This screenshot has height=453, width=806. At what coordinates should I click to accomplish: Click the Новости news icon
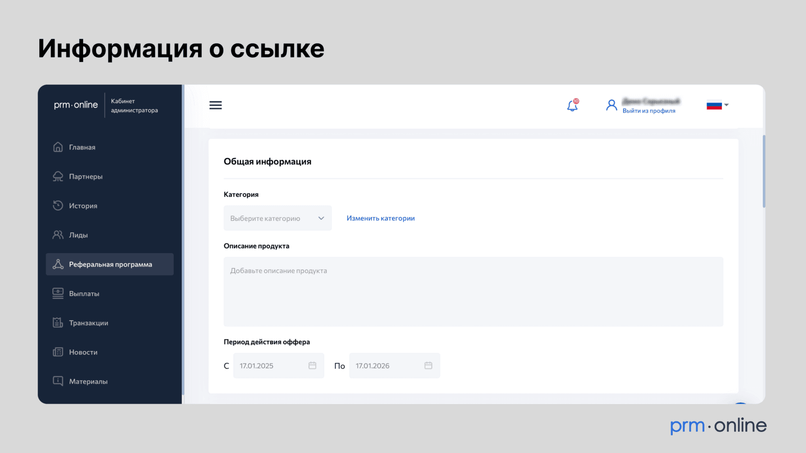tap(58, 352)
